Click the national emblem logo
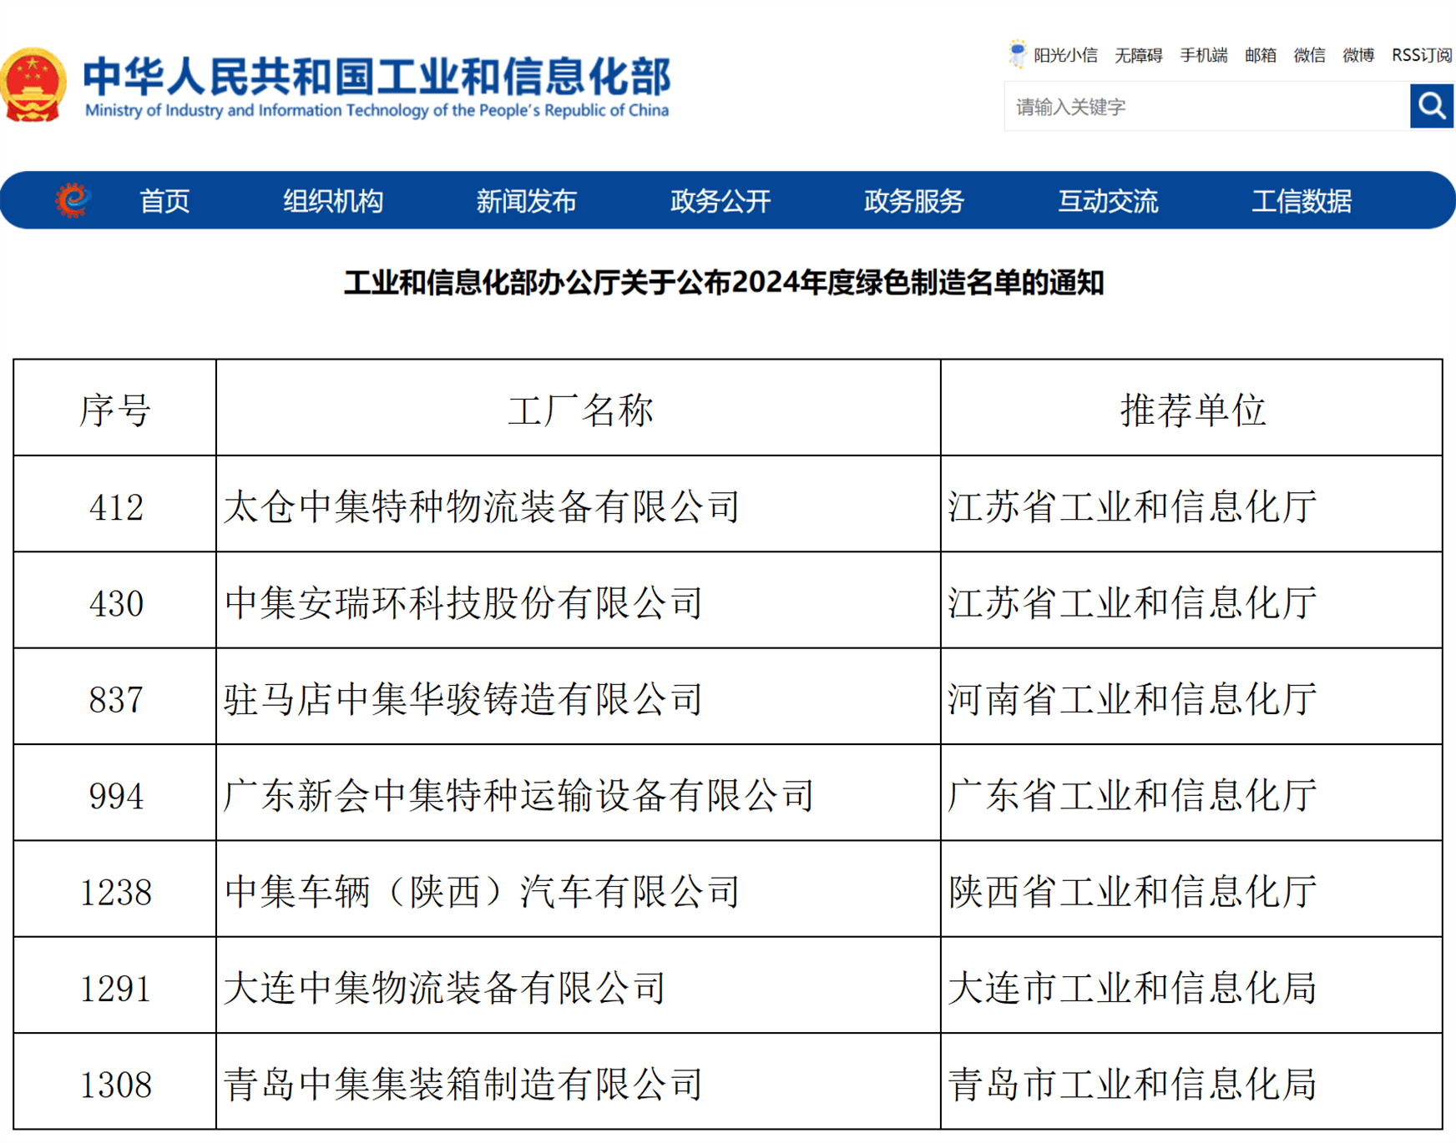Viewport: 1456px width, 1143px height. click(33, 85)
